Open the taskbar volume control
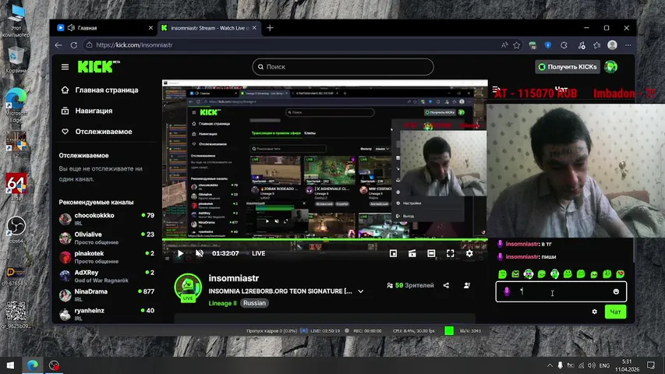Viewport: 665px width, 374px height. (x=592, y=365)
